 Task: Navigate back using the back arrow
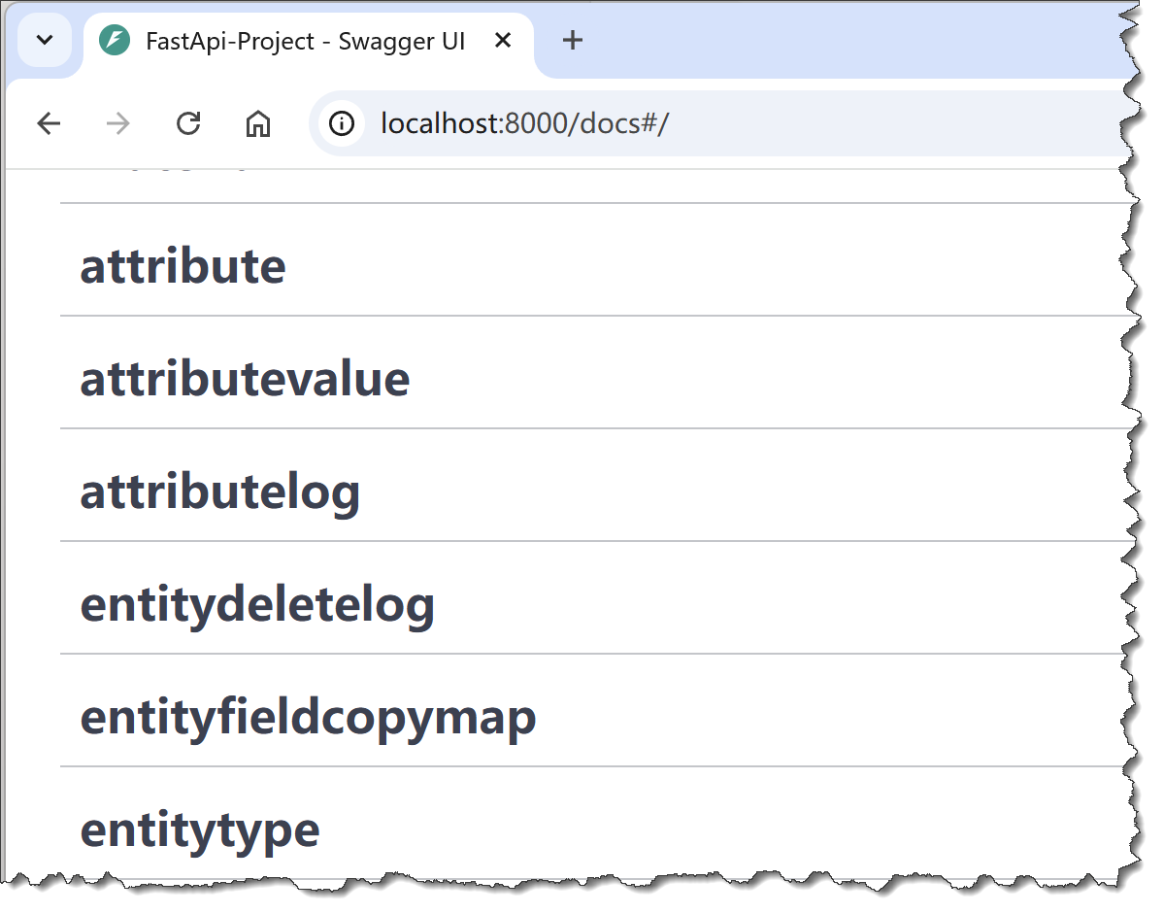(x=48, y=123)
